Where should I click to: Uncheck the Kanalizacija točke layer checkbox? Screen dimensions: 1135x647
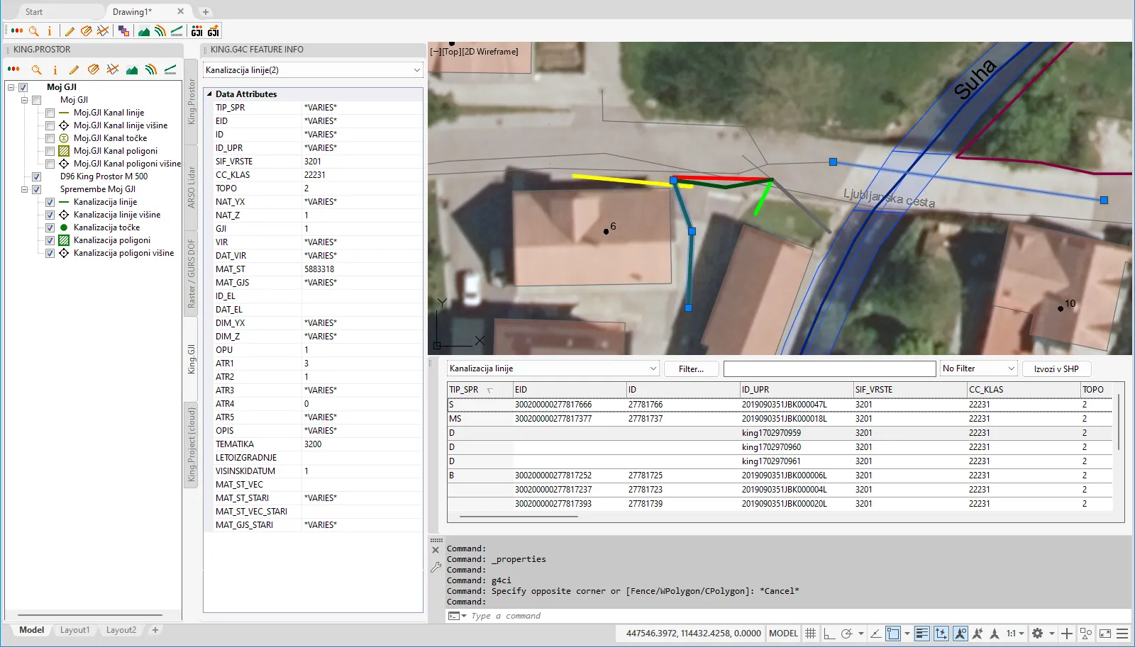pyautogui.click(x=50, y=227)
